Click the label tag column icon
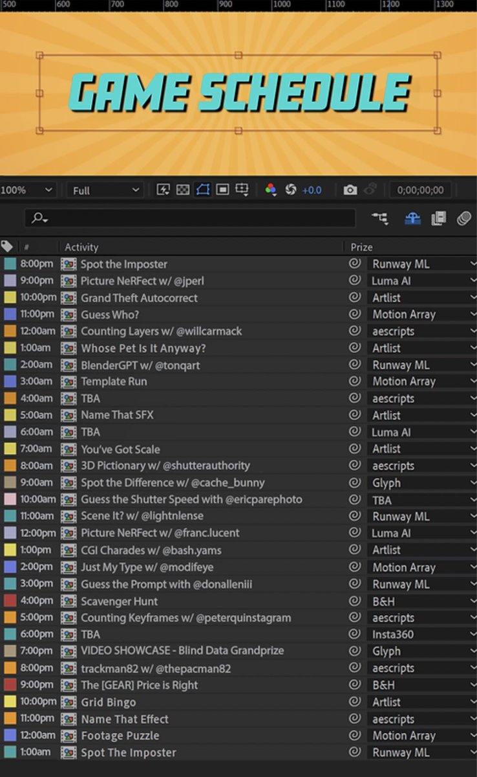Screen dimensions: 477x777 click(x=7, y=246)
